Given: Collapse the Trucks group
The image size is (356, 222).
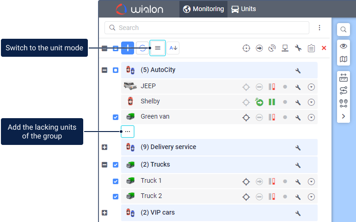Looking at the screenshot, I should pyautogui.click(x=104, y=165).
